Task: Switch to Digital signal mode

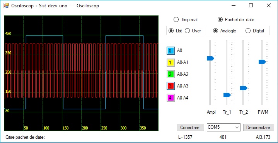Action: pyautogui.click(x=255, y=31)
